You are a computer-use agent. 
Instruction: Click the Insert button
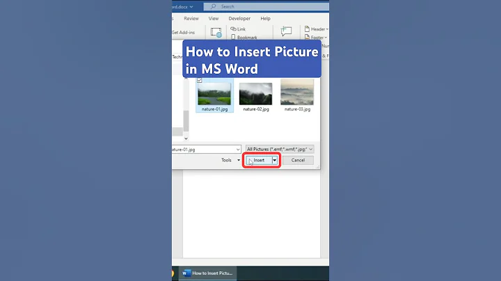click(259, 160)
